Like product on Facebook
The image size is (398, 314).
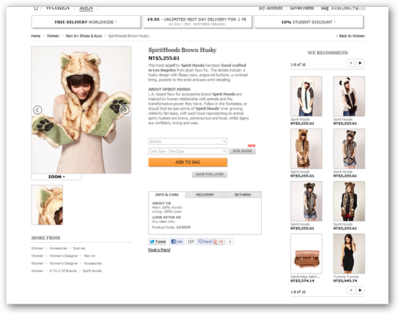click(x=177, y=241)
